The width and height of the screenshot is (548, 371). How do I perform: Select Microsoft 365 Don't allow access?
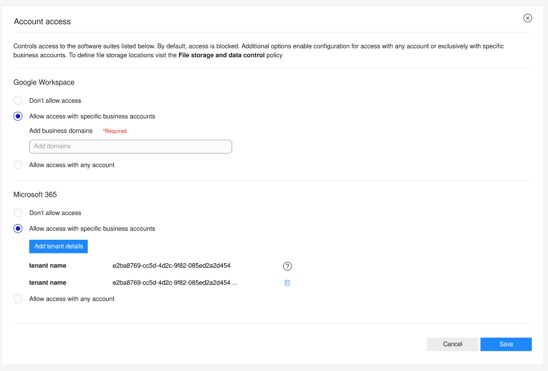pyautogui.click(x=18, y=212)
